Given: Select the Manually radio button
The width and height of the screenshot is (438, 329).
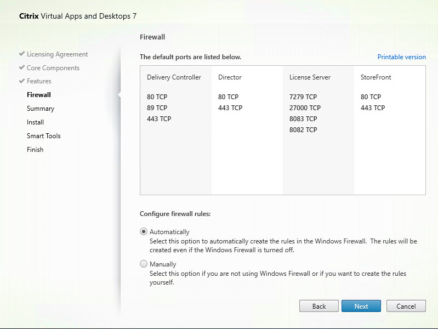Looking at the screenshot, I should (x=144, y=264).
